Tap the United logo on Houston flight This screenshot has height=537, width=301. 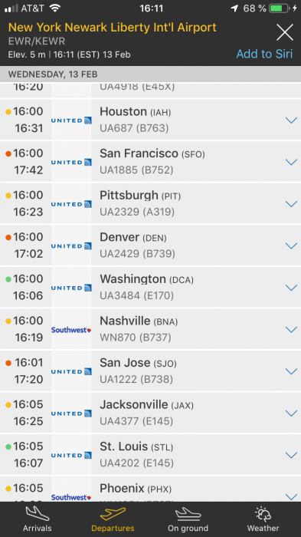pyautogui.click(x=71, y=120)
